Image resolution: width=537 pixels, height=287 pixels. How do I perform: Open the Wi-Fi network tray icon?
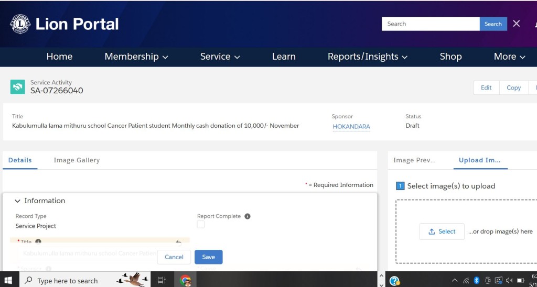(466, 281)
